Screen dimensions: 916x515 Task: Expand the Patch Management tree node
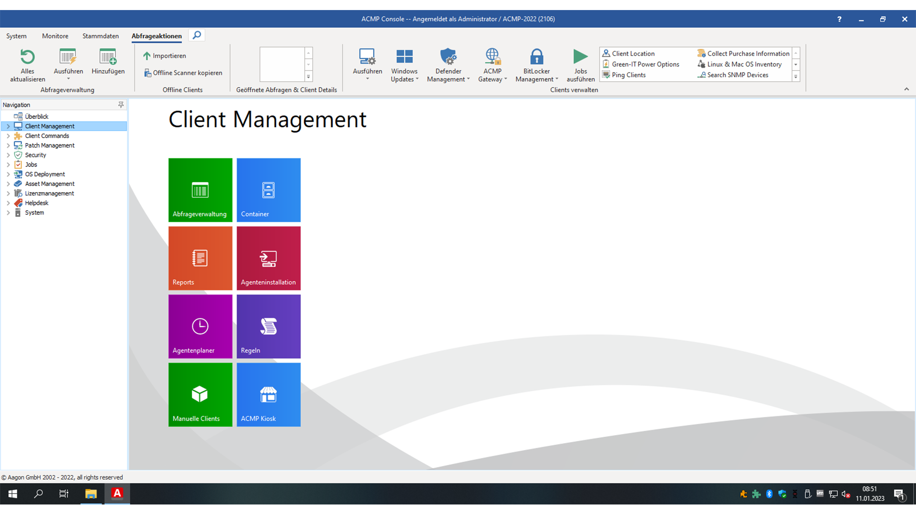click(x=8, y=145)
